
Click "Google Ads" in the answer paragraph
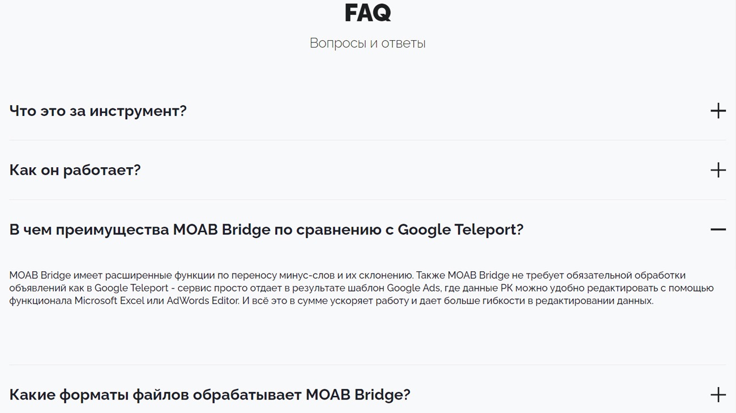[410, 288]
